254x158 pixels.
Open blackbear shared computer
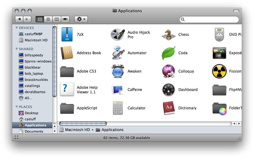[32, 67]
